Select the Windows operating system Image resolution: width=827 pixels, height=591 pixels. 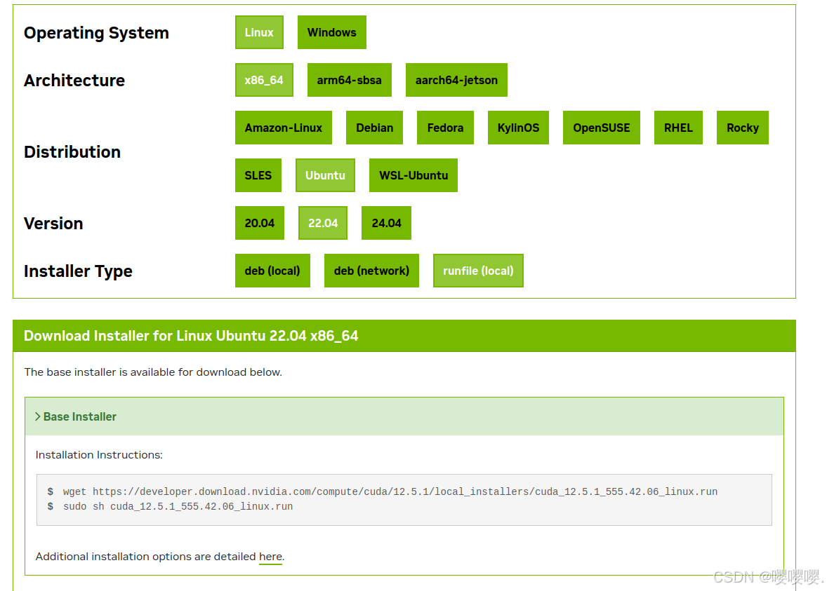click(331, 32)
